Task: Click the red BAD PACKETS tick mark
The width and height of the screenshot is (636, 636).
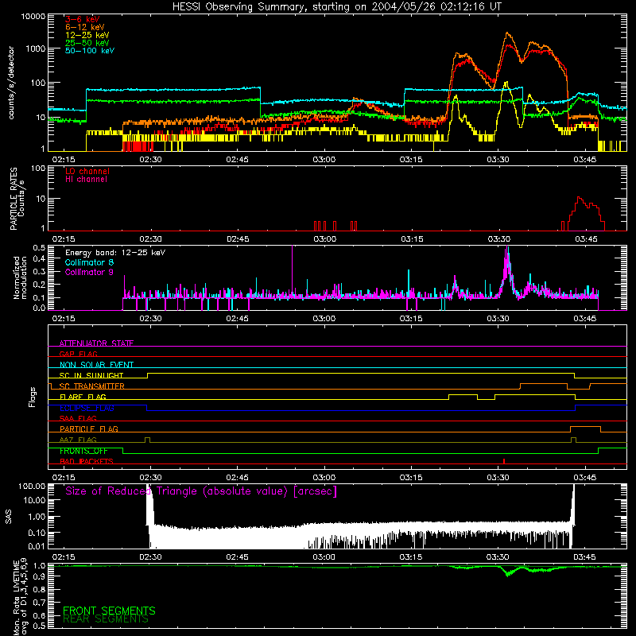Action: pyautogui.click(x=504, y=461)
